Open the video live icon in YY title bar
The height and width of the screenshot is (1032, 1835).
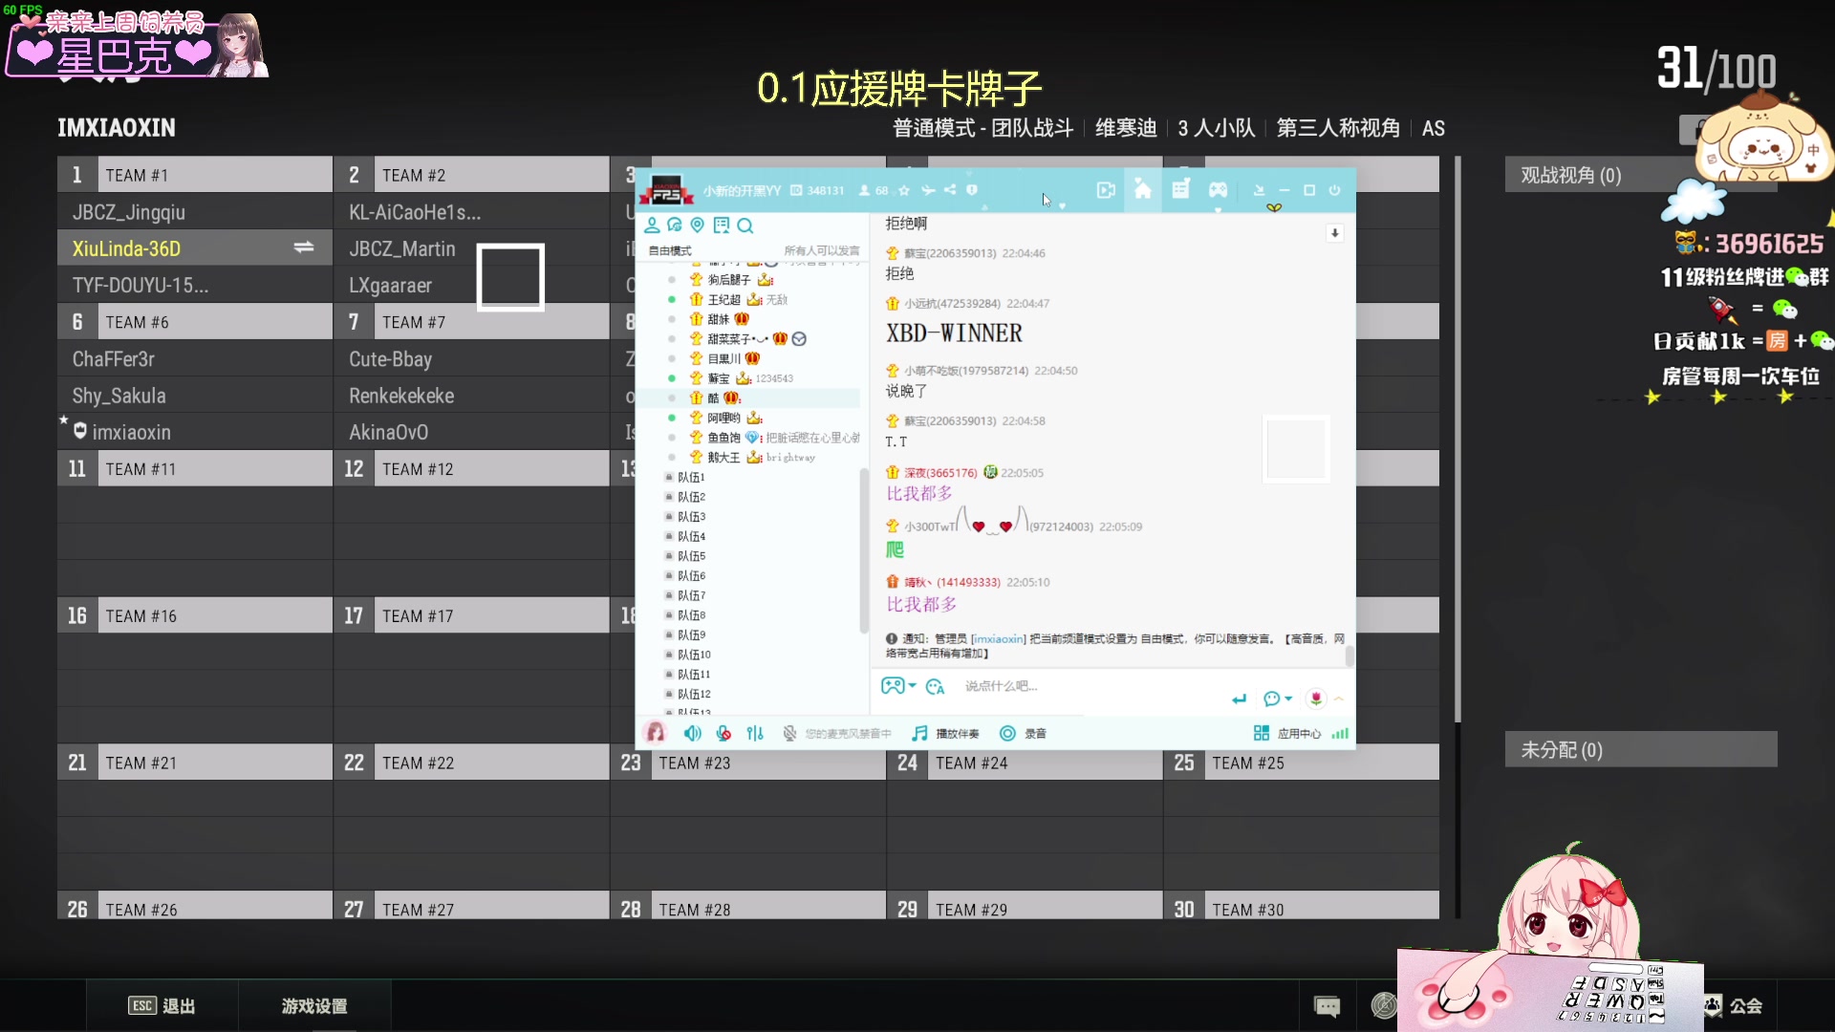pos(1106,190)
